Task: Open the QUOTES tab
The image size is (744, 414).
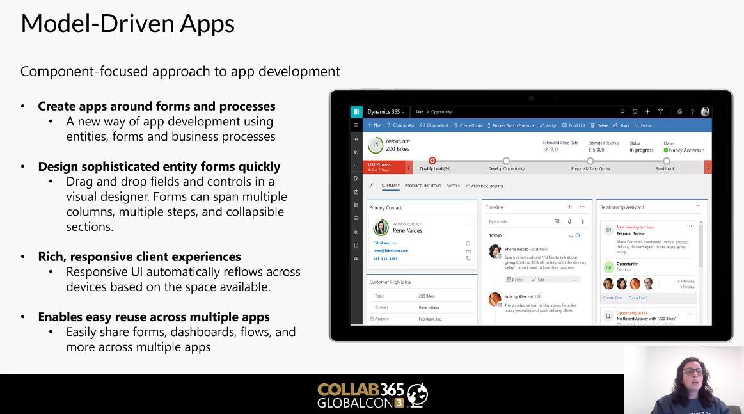Action: click(453, 186)
